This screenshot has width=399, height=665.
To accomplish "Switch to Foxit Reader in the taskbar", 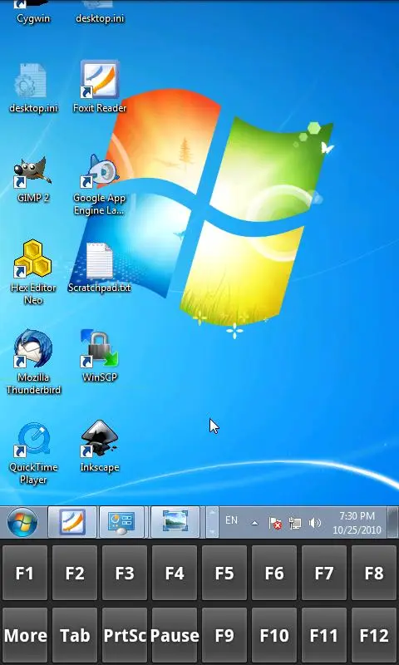I will coord(72,522).
